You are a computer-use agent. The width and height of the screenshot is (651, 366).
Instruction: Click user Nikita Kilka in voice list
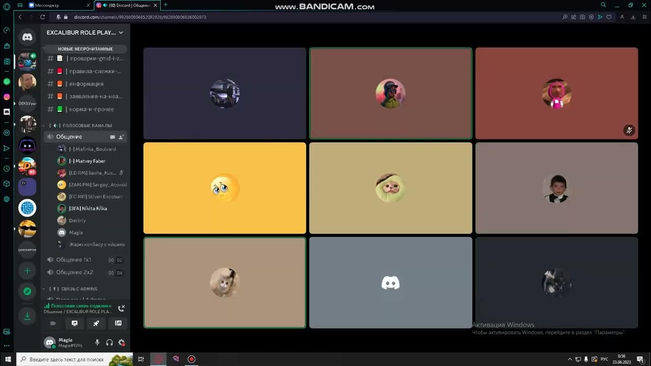click(92, 208)
